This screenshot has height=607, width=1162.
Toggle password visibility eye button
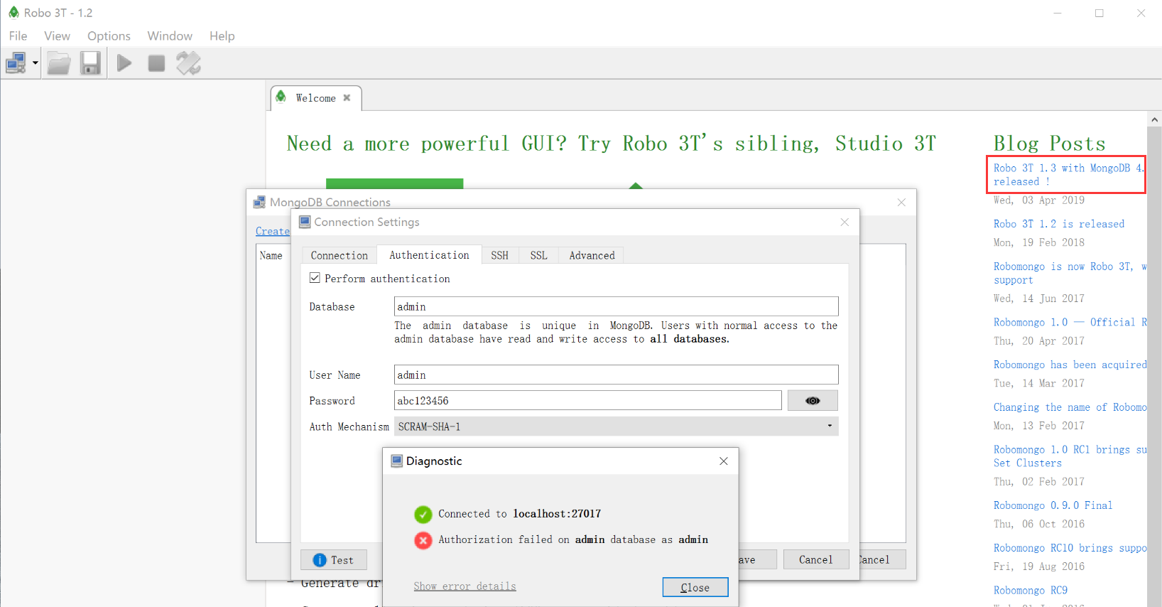coord(813,400)
